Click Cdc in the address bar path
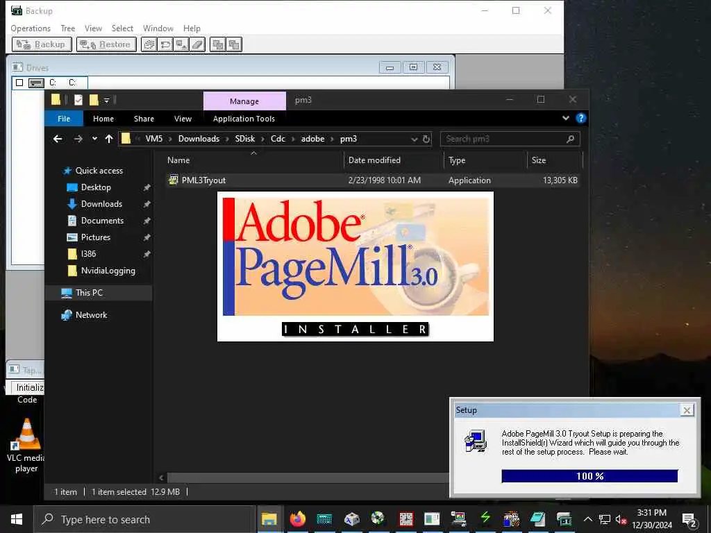 coord(278,139)
